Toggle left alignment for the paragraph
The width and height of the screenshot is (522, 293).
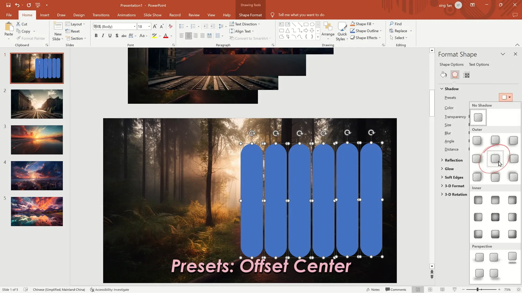coord(181,36)
